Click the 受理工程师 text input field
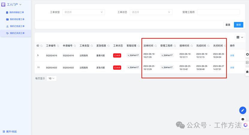The width and height of the screenshot is (249, 135). coord(218,12)
